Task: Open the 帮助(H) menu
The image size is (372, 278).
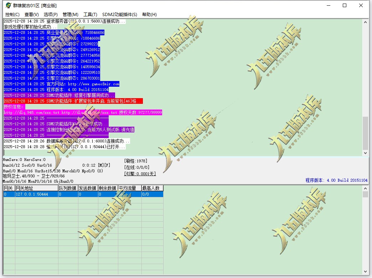Action: [x=149, y=15]
